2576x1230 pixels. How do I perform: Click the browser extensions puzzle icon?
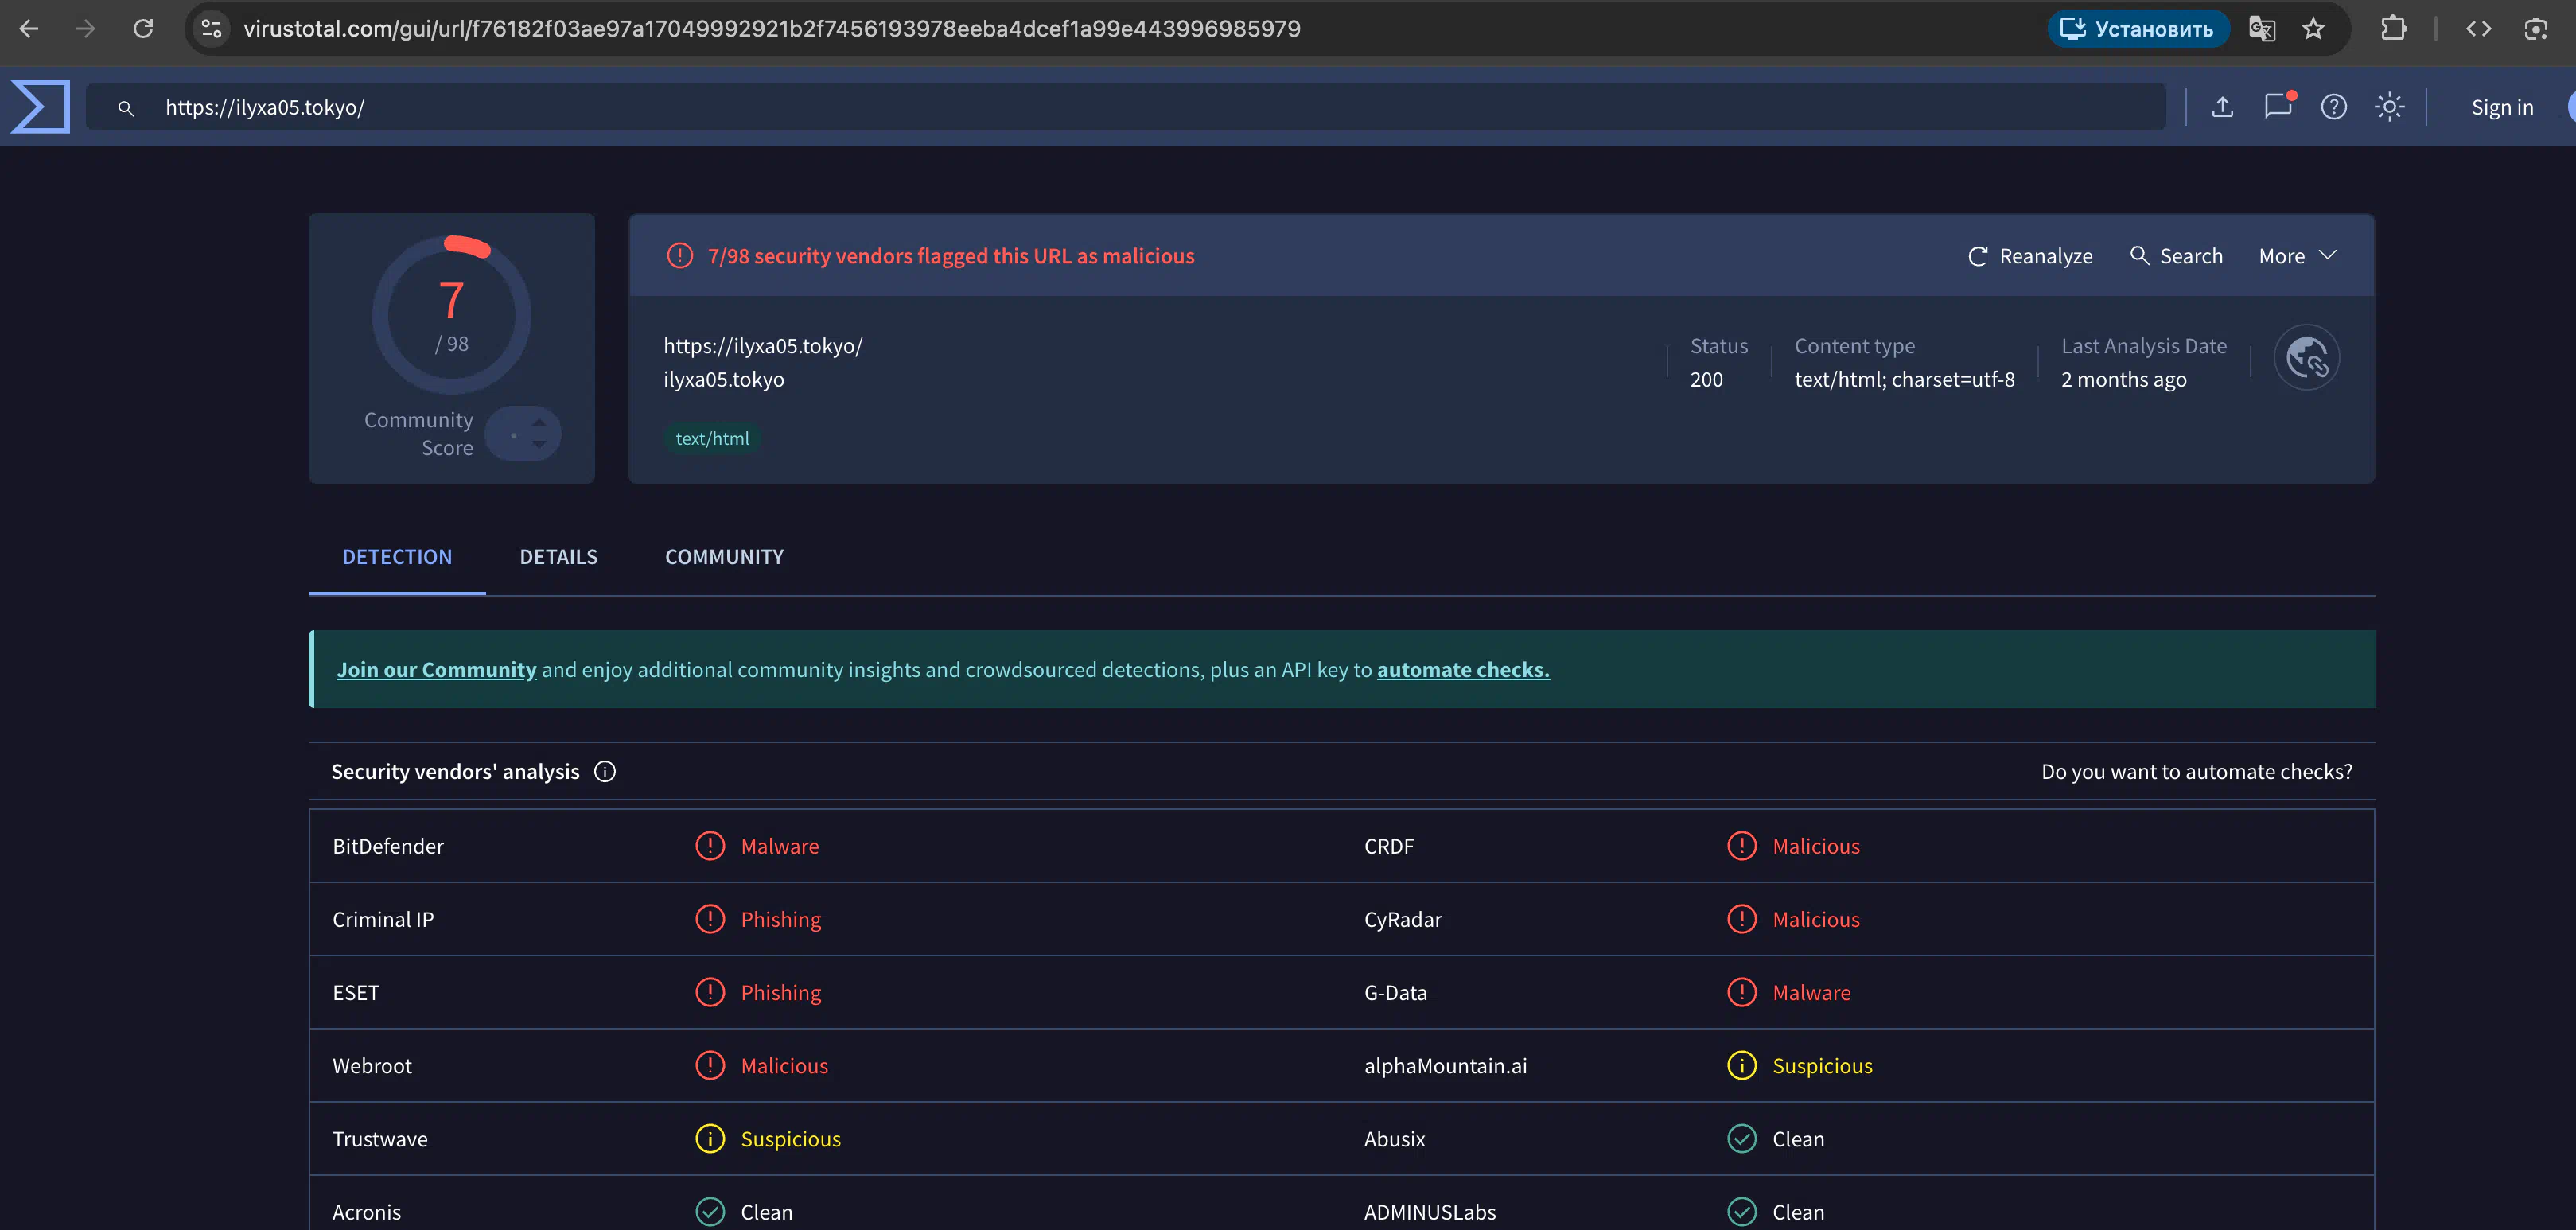coord(2393,29)
